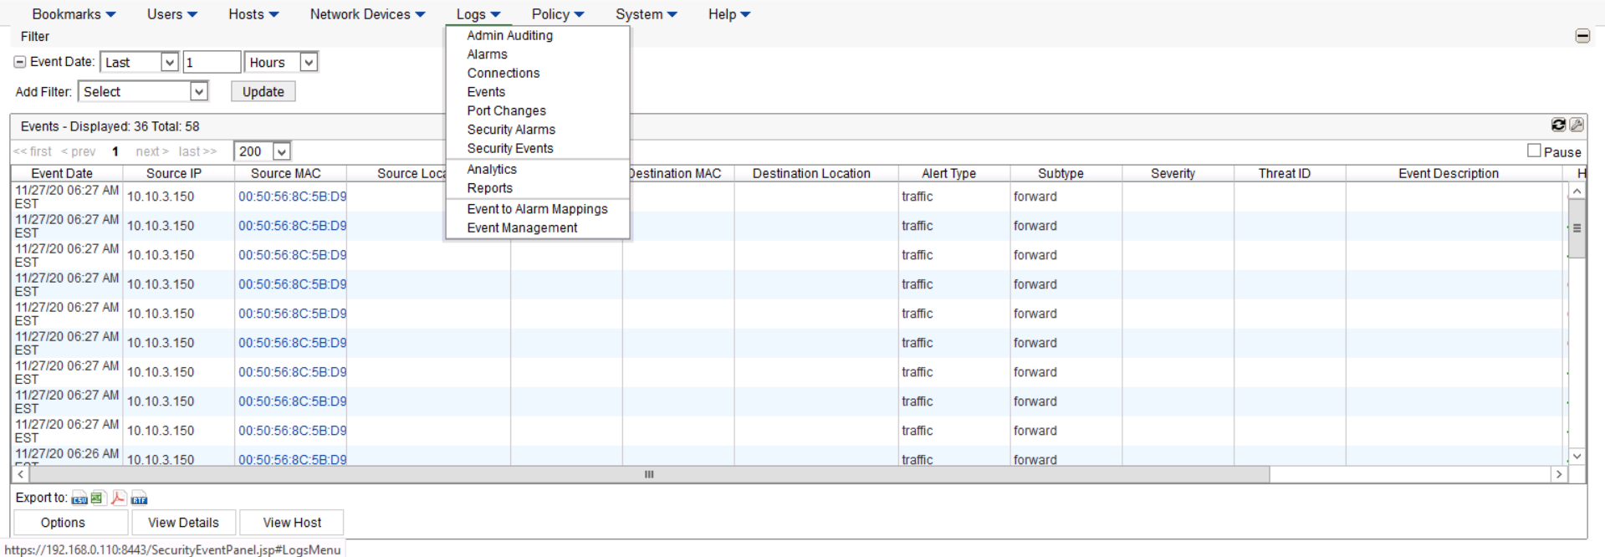
Task: Go to next page link
Action: [152, 151]
